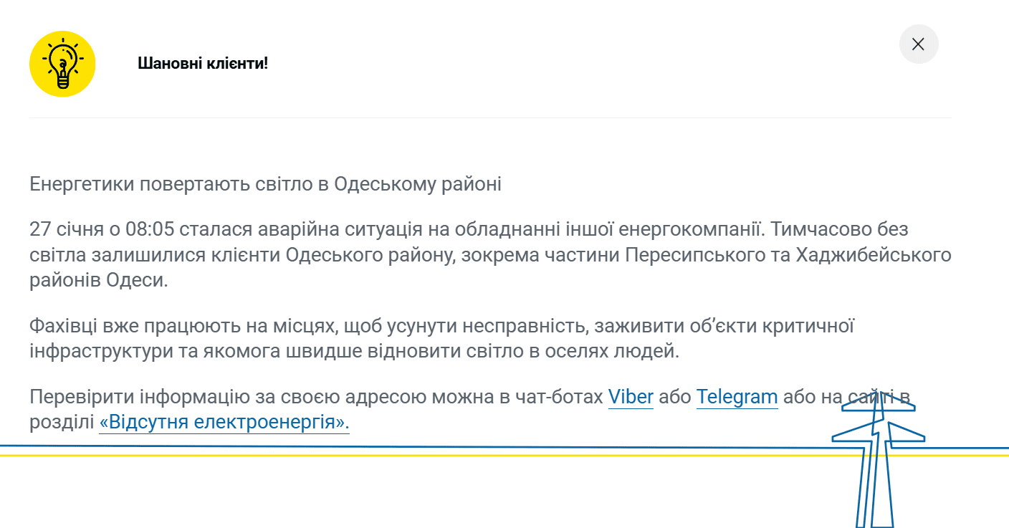
Task: Click the phrase «районів Одеси»
Action: 98,279
